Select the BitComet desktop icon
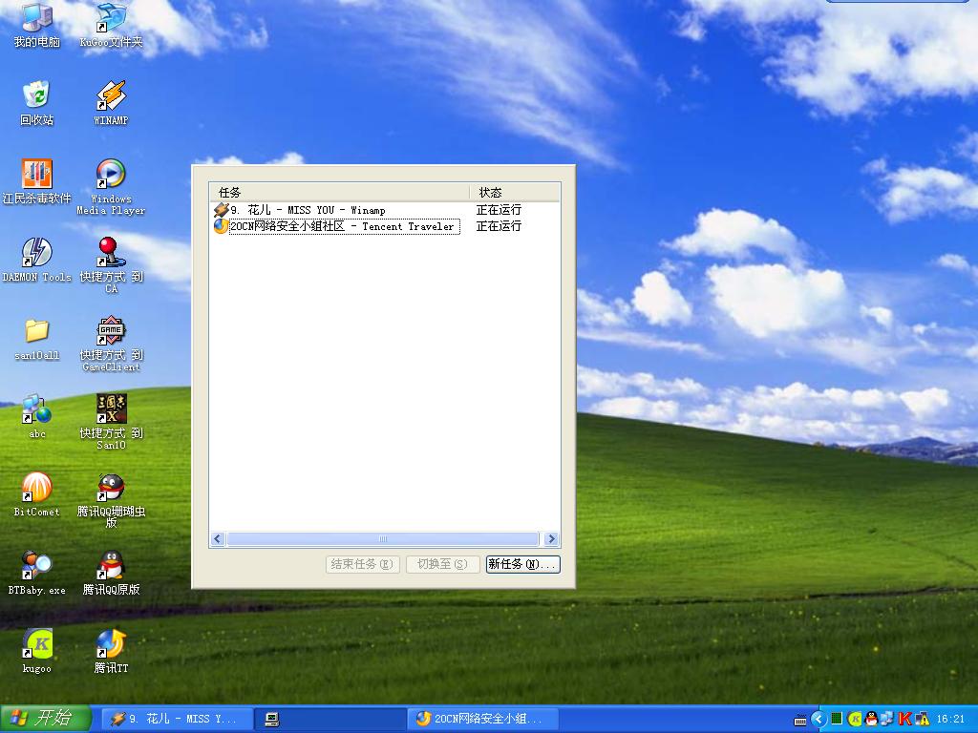This screenshot has width=978, height=733. coord(37,495)
